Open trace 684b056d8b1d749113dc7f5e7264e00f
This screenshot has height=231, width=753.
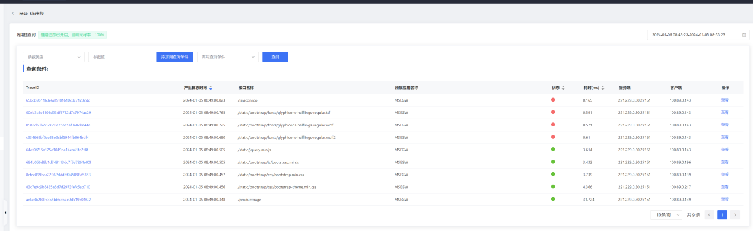click(x=58, y=162)
